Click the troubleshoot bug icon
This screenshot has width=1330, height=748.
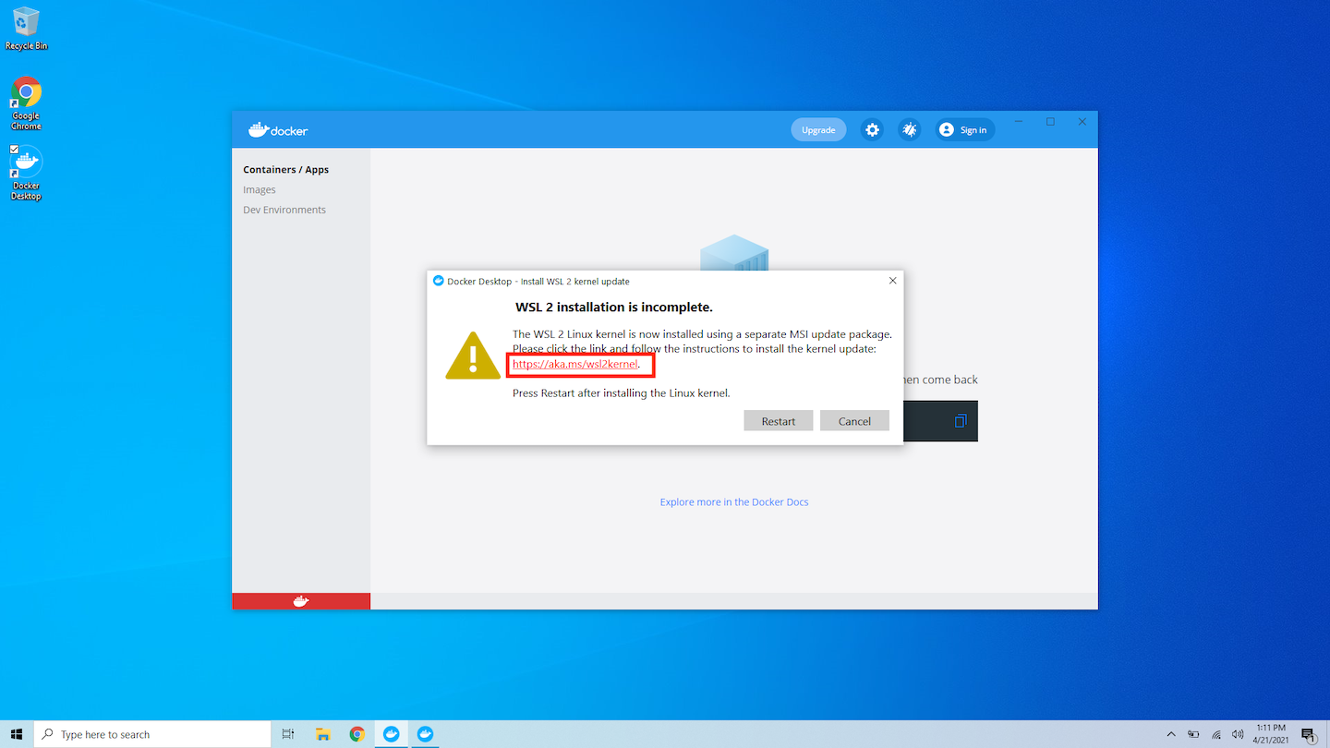pos(909,130)
